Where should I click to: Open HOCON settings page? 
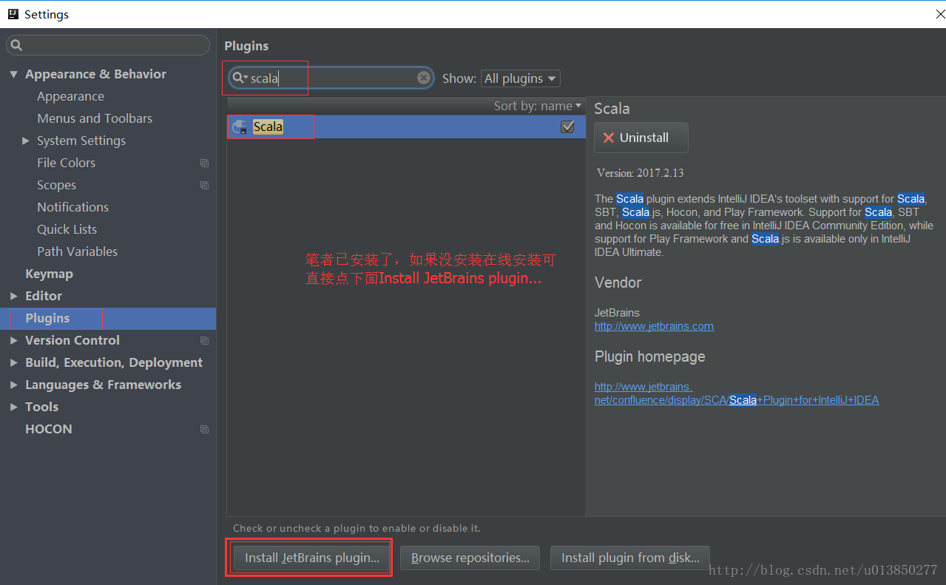(49, 429)
